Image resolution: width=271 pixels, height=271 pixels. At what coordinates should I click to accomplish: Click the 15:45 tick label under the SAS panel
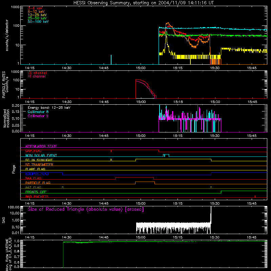252,237
